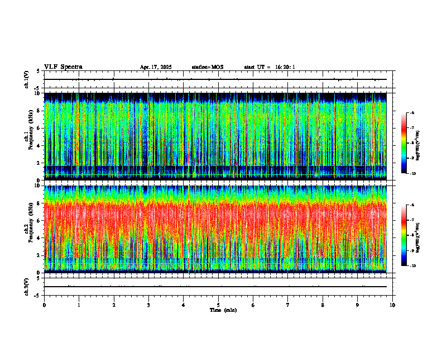Click time axis tick label "9"
442x342 pixels.
(x=357, y=305)
